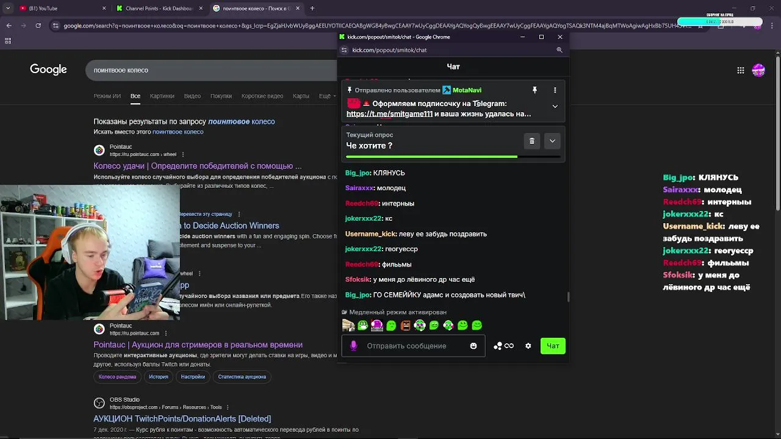Click the zoom magnifier in popout address bar
781x439 pixels.
point(560,50)
